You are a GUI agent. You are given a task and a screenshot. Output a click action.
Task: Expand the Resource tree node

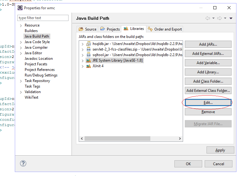tap(21, 26)
